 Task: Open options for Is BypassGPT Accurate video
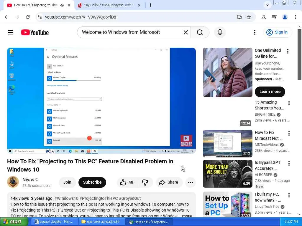289,163
